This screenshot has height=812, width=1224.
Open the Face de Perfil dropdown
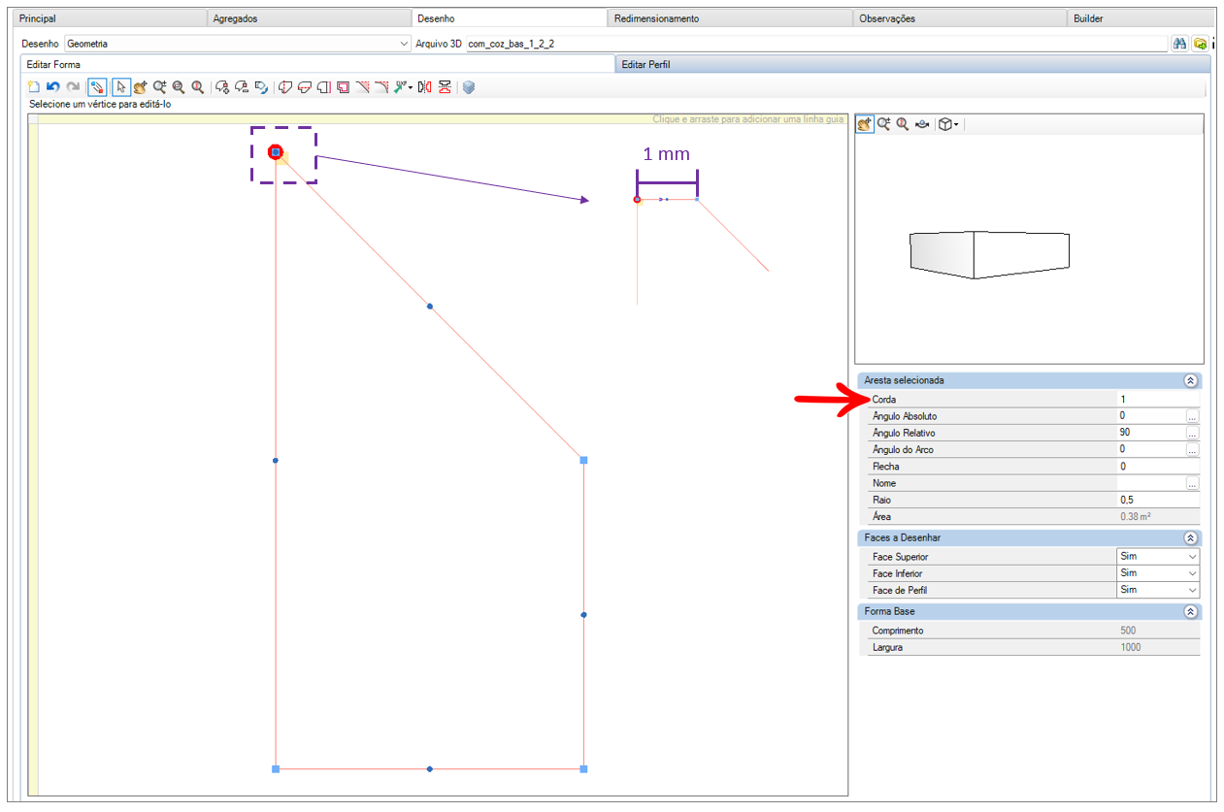coord(1158,590)
